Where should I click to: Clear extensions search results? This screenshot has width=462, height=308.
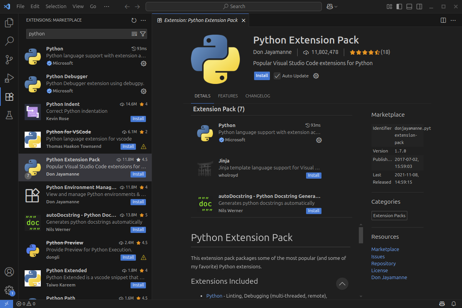click(134, 34)
